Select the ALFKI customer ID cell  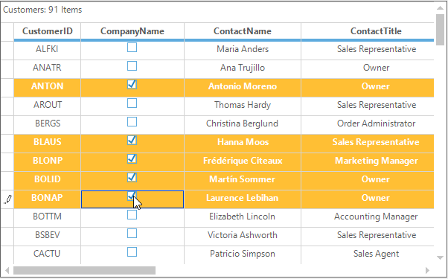[x=48, y=51]
